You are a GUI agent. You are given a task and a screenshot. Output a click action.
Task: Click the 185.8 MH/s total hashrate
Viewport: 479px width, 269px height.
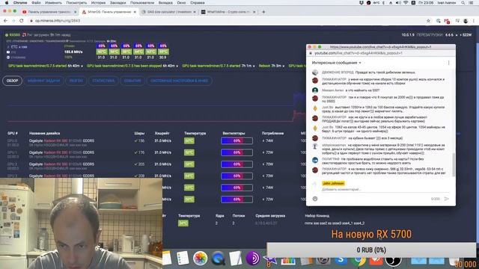[73, 52]
